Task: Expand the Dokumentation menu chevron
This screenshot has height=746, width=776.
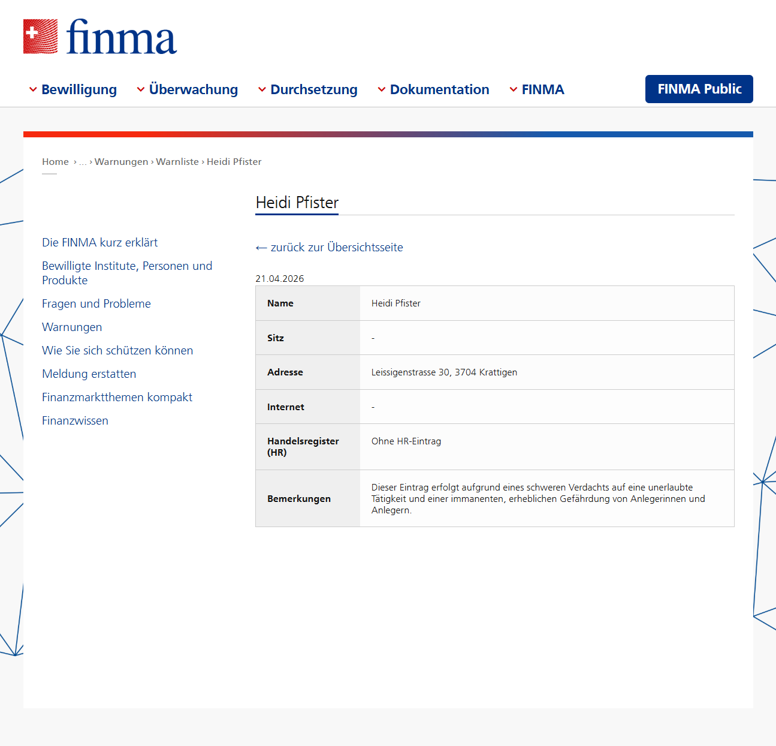Action: pos(382,89)
